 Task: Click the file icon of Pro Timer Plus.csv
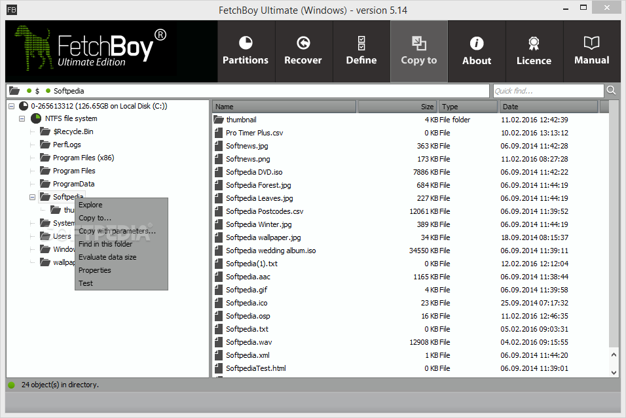219,133
